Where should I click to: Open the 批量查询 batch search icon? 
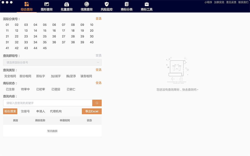(66, 4)
